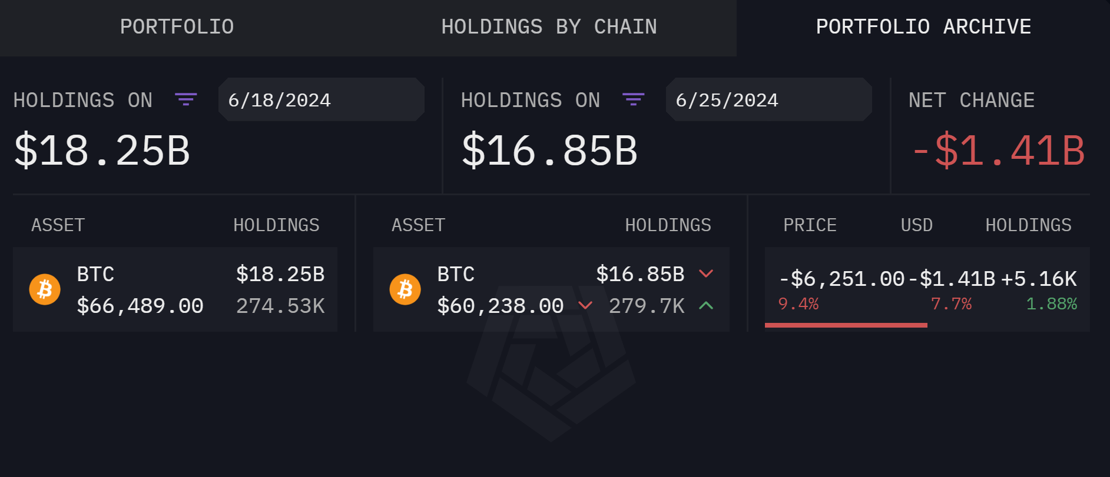Click red down chevron next to $60,238.00
This screenshot has height=477, width=1110.
click(x=585, y=305)
